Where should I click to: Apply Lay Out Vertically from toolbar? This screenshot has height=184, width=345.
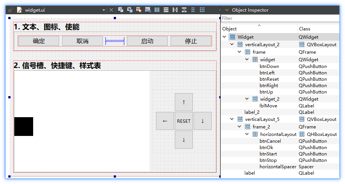(x=166, y=10)
